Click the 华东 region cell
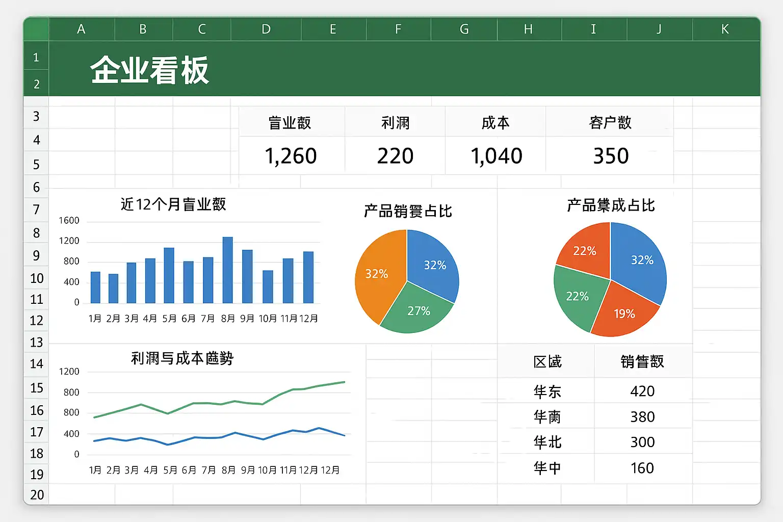 point(547,391)
